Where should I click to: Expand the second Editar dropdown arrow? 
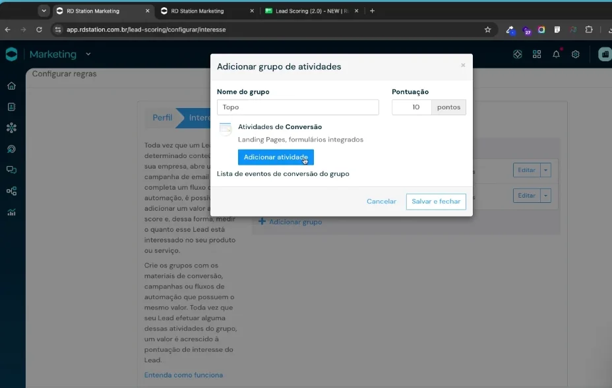click(x=545, y=196)
